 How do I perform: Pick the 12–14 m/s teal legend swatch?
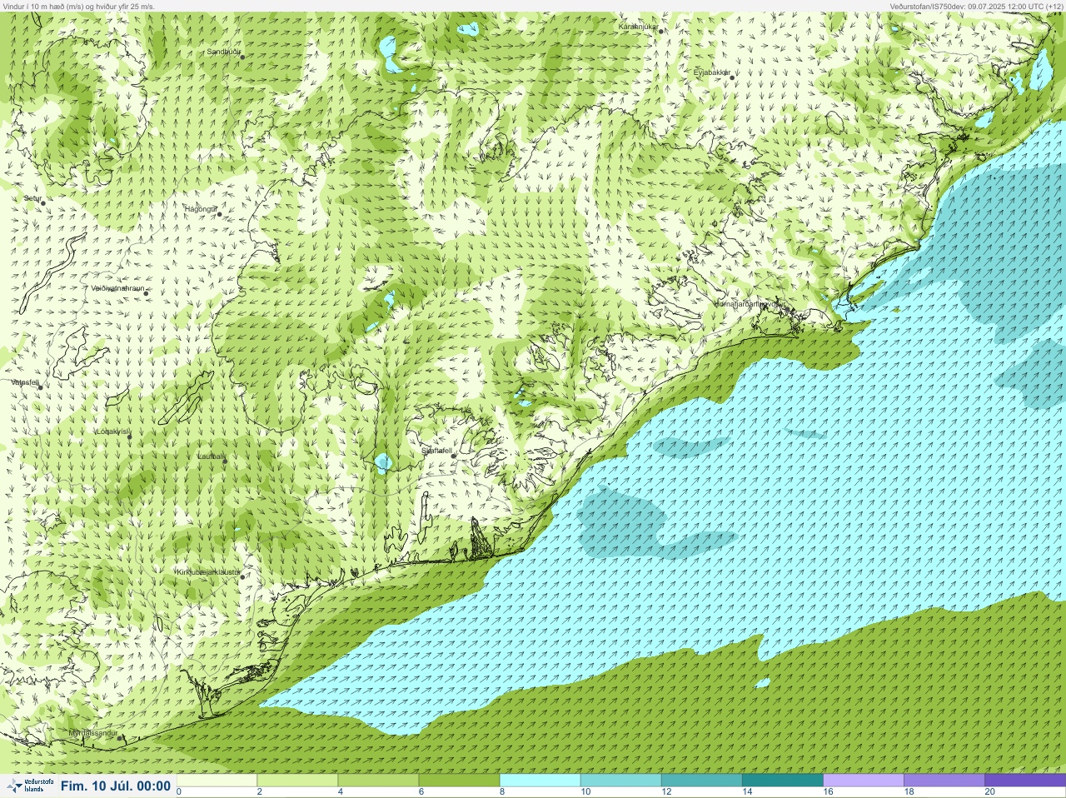tap(701, 781)
